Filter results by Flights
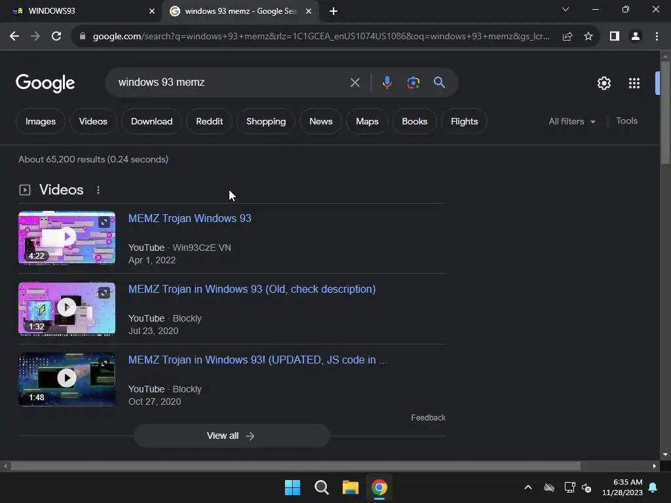This screenshot has height=503, width=671. [464, 121]
